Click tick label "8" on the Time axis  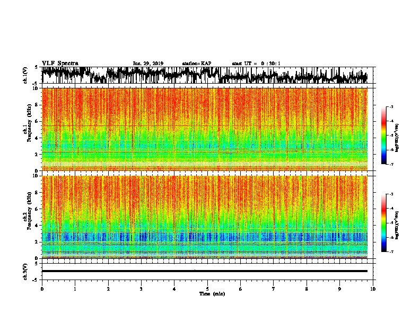click(x=307, y=289)
